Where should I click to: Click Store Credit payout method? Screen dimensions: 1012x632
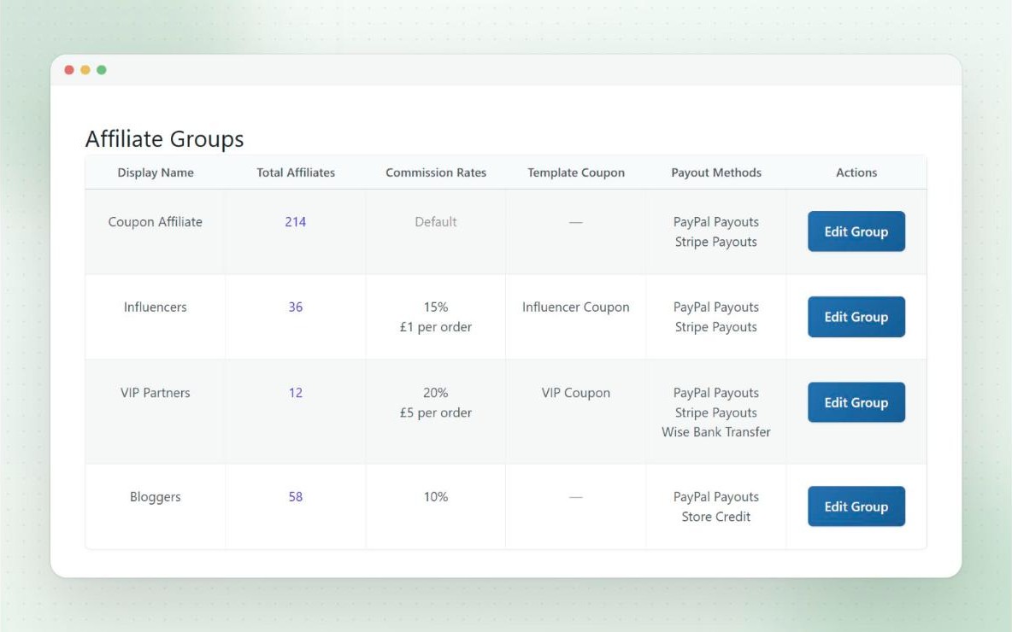click(715, 517)
